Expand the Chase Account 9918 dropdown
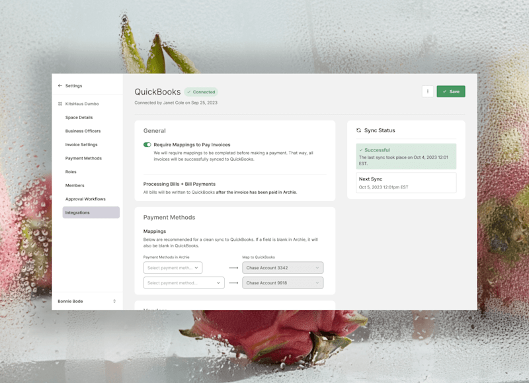This screenshot has width=529, height=383. (283, 282)
